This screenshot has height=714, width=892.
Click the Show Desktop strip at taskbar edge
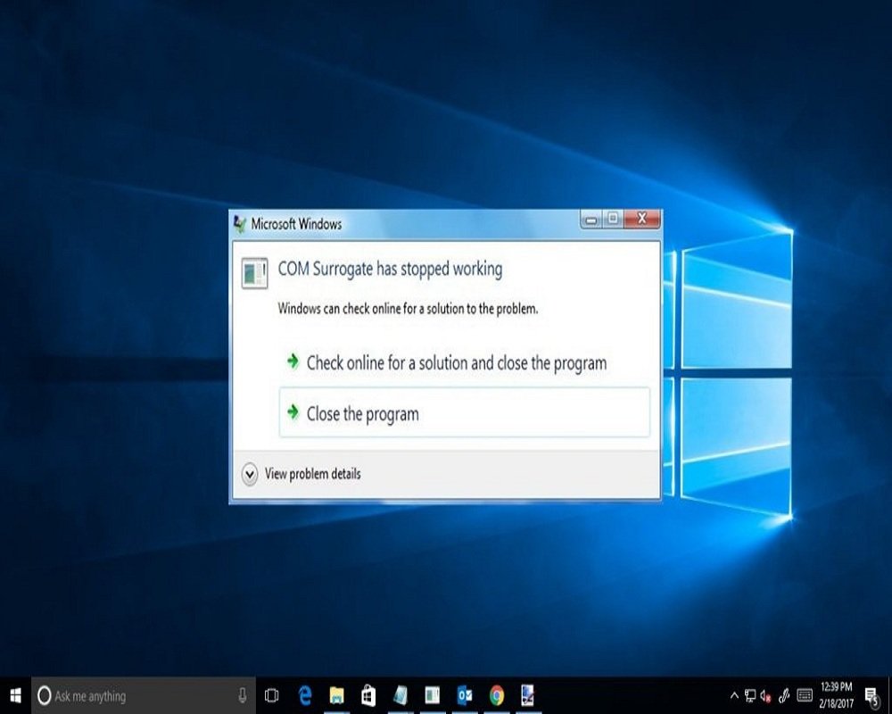coord(889,695)
